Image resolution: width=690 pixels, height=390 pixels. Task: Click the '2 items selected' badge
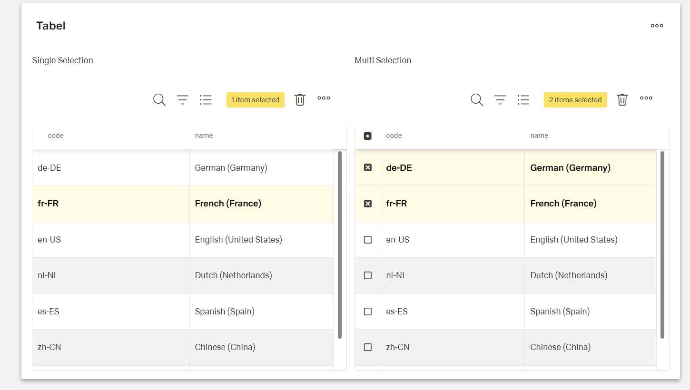(575, 100)
